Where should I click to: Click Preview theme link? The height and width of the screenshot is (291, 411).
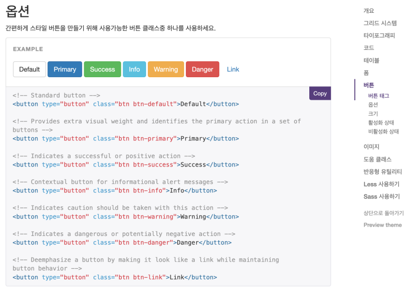tap(382, 225)
